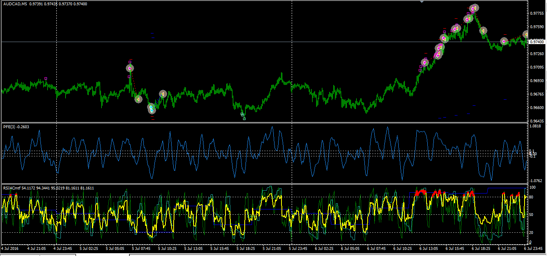Select the close marker right after the peak

(x=483, y=31)
